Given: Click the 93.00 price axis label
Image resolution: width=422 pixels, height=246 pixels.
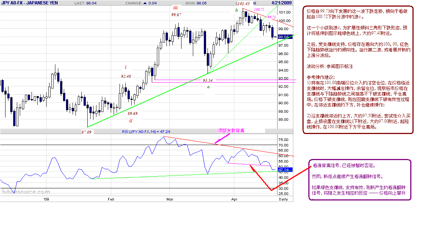Looking at the screenshot, I should click(x=283, y=79).
